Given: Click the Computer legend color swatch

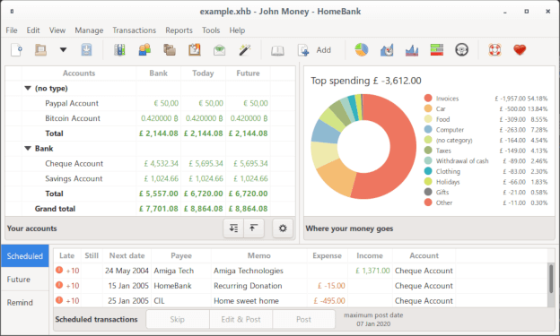Looking at the screenshot, I should coord(428,130).
